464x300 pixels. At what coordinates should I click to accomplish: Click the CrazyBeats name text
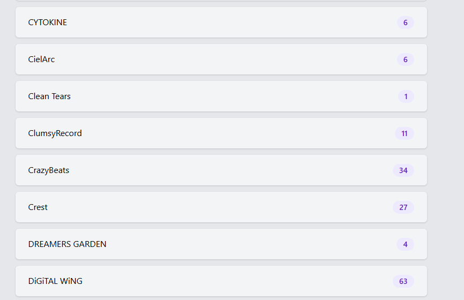pyautogui.click(x=49, y=170)
